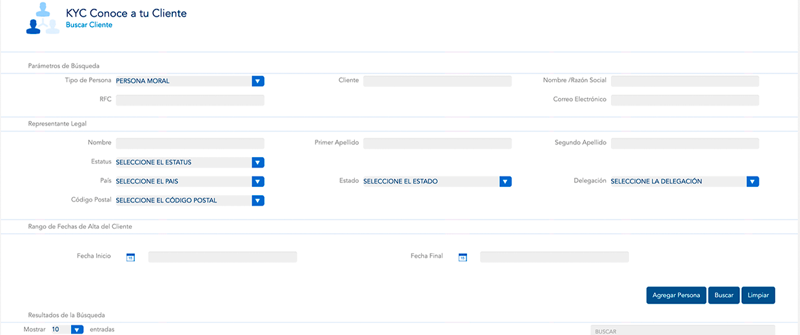Open the Código Postal dropdown
This screenshot has width=800, height=335.
257,201
